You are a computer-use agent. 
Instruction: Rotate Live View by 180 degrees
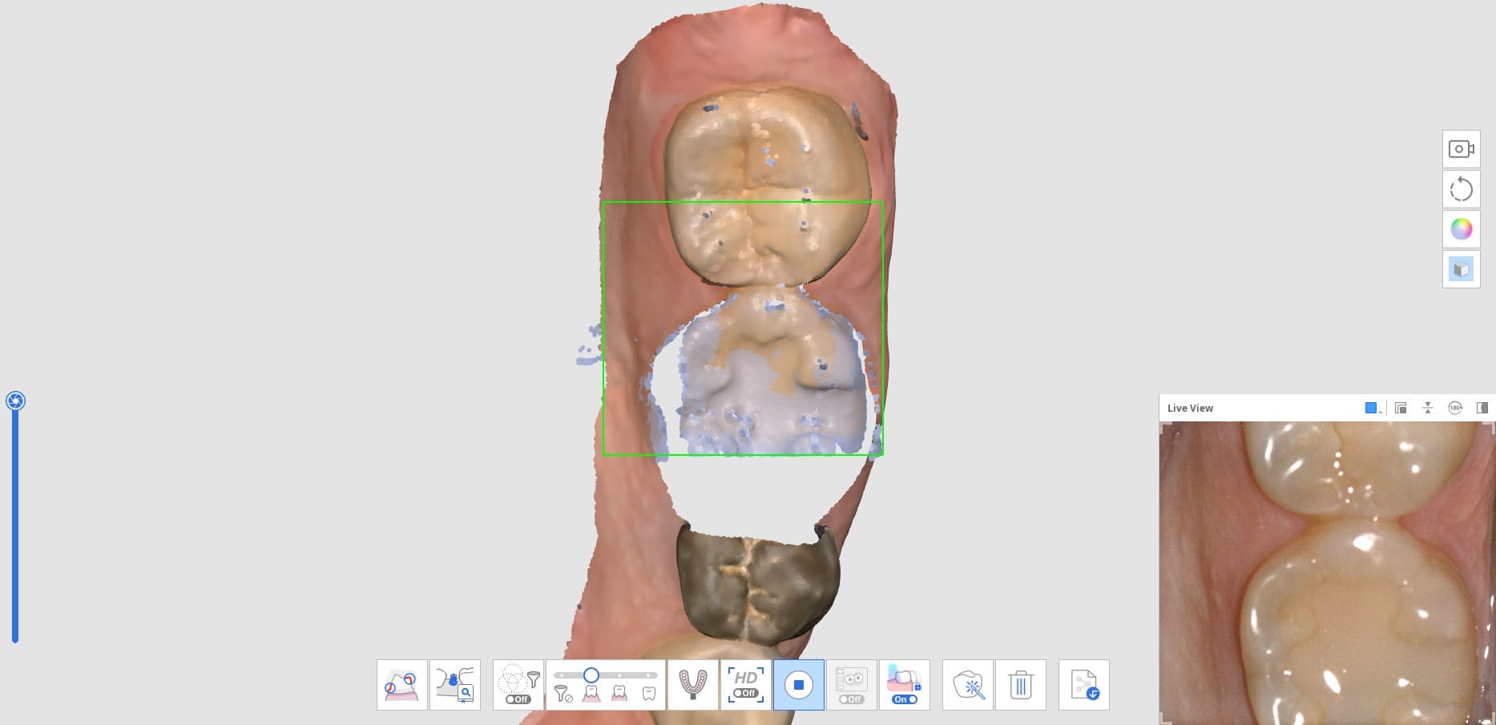[1455, 408]
